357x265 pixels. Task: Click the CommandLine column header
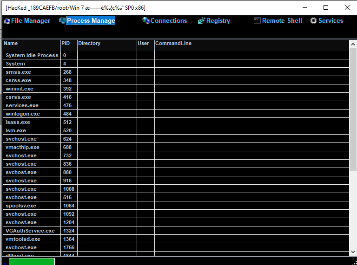pyautogui.click(x=251, y=44)
